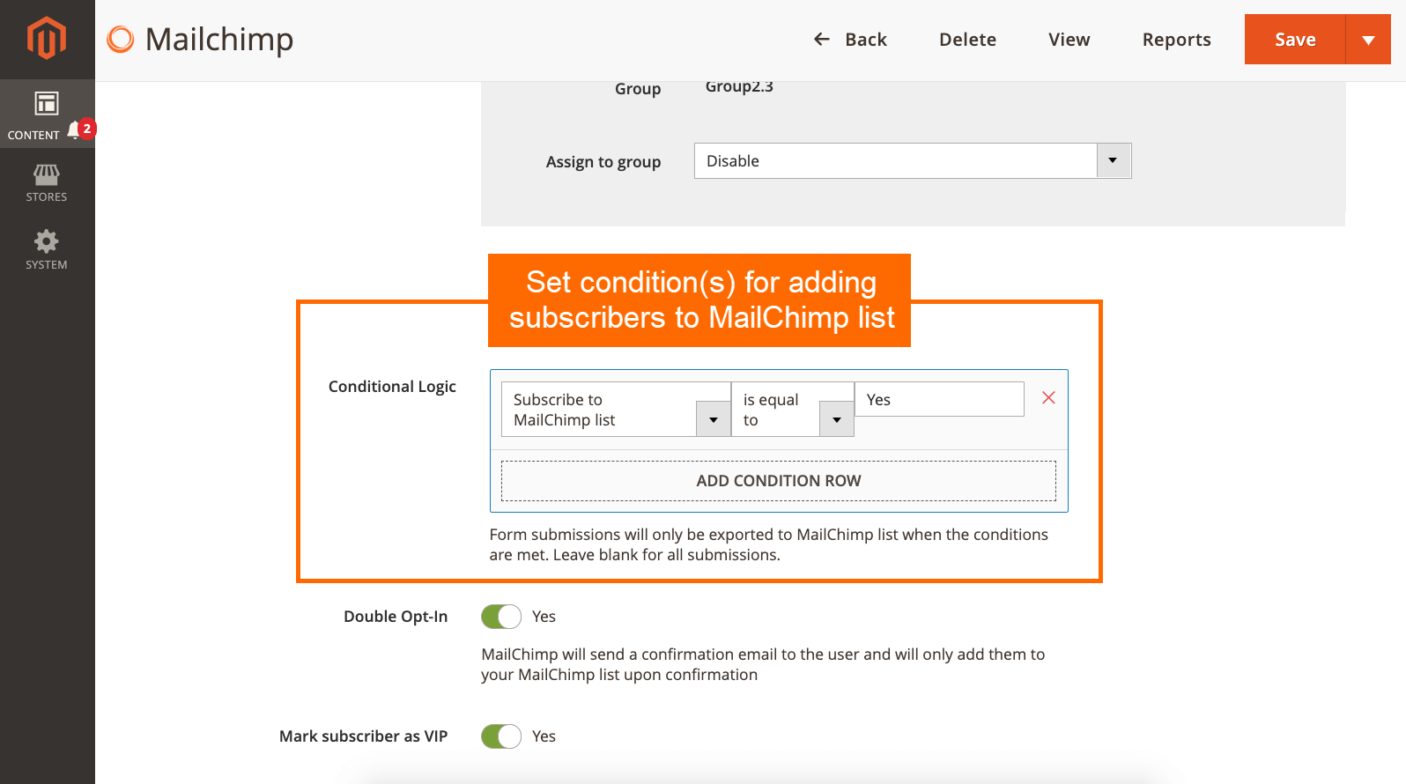Open the notifications bell with badge 2

click(x=81, y=129)
